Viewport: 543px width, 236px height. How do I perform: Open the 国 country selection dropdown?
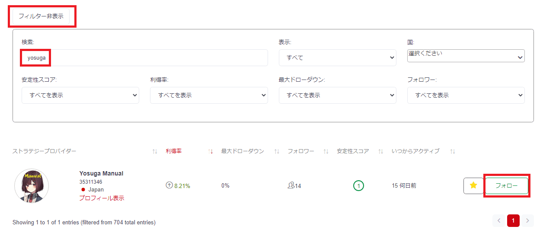click(x=466, y=56)
